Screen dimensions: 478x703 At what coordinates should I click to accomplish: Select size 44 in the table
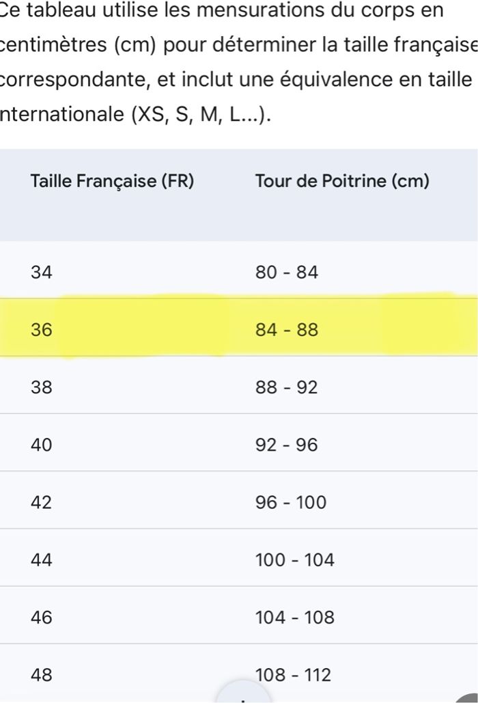(x=41, y=560)
